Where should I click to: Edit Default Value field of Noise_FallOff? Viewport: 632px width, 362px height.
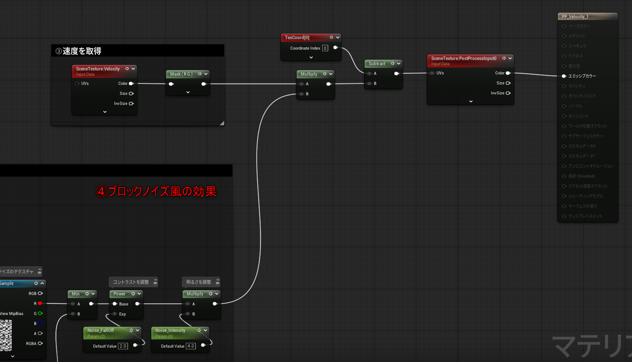123,346
